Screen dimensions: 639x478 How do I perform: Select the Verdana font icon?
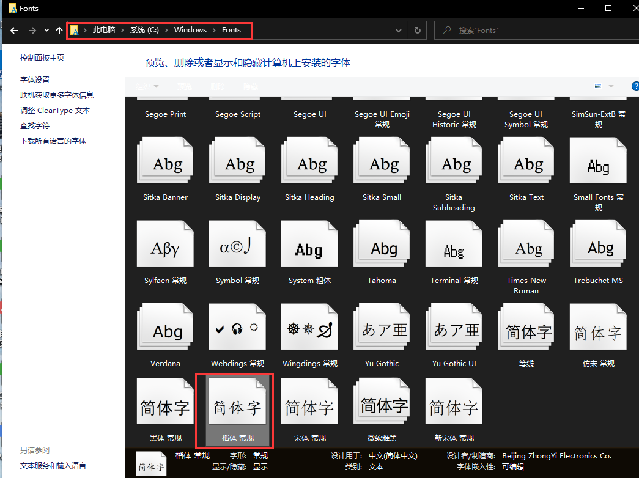pyautogui.click(x=165, y=327)
